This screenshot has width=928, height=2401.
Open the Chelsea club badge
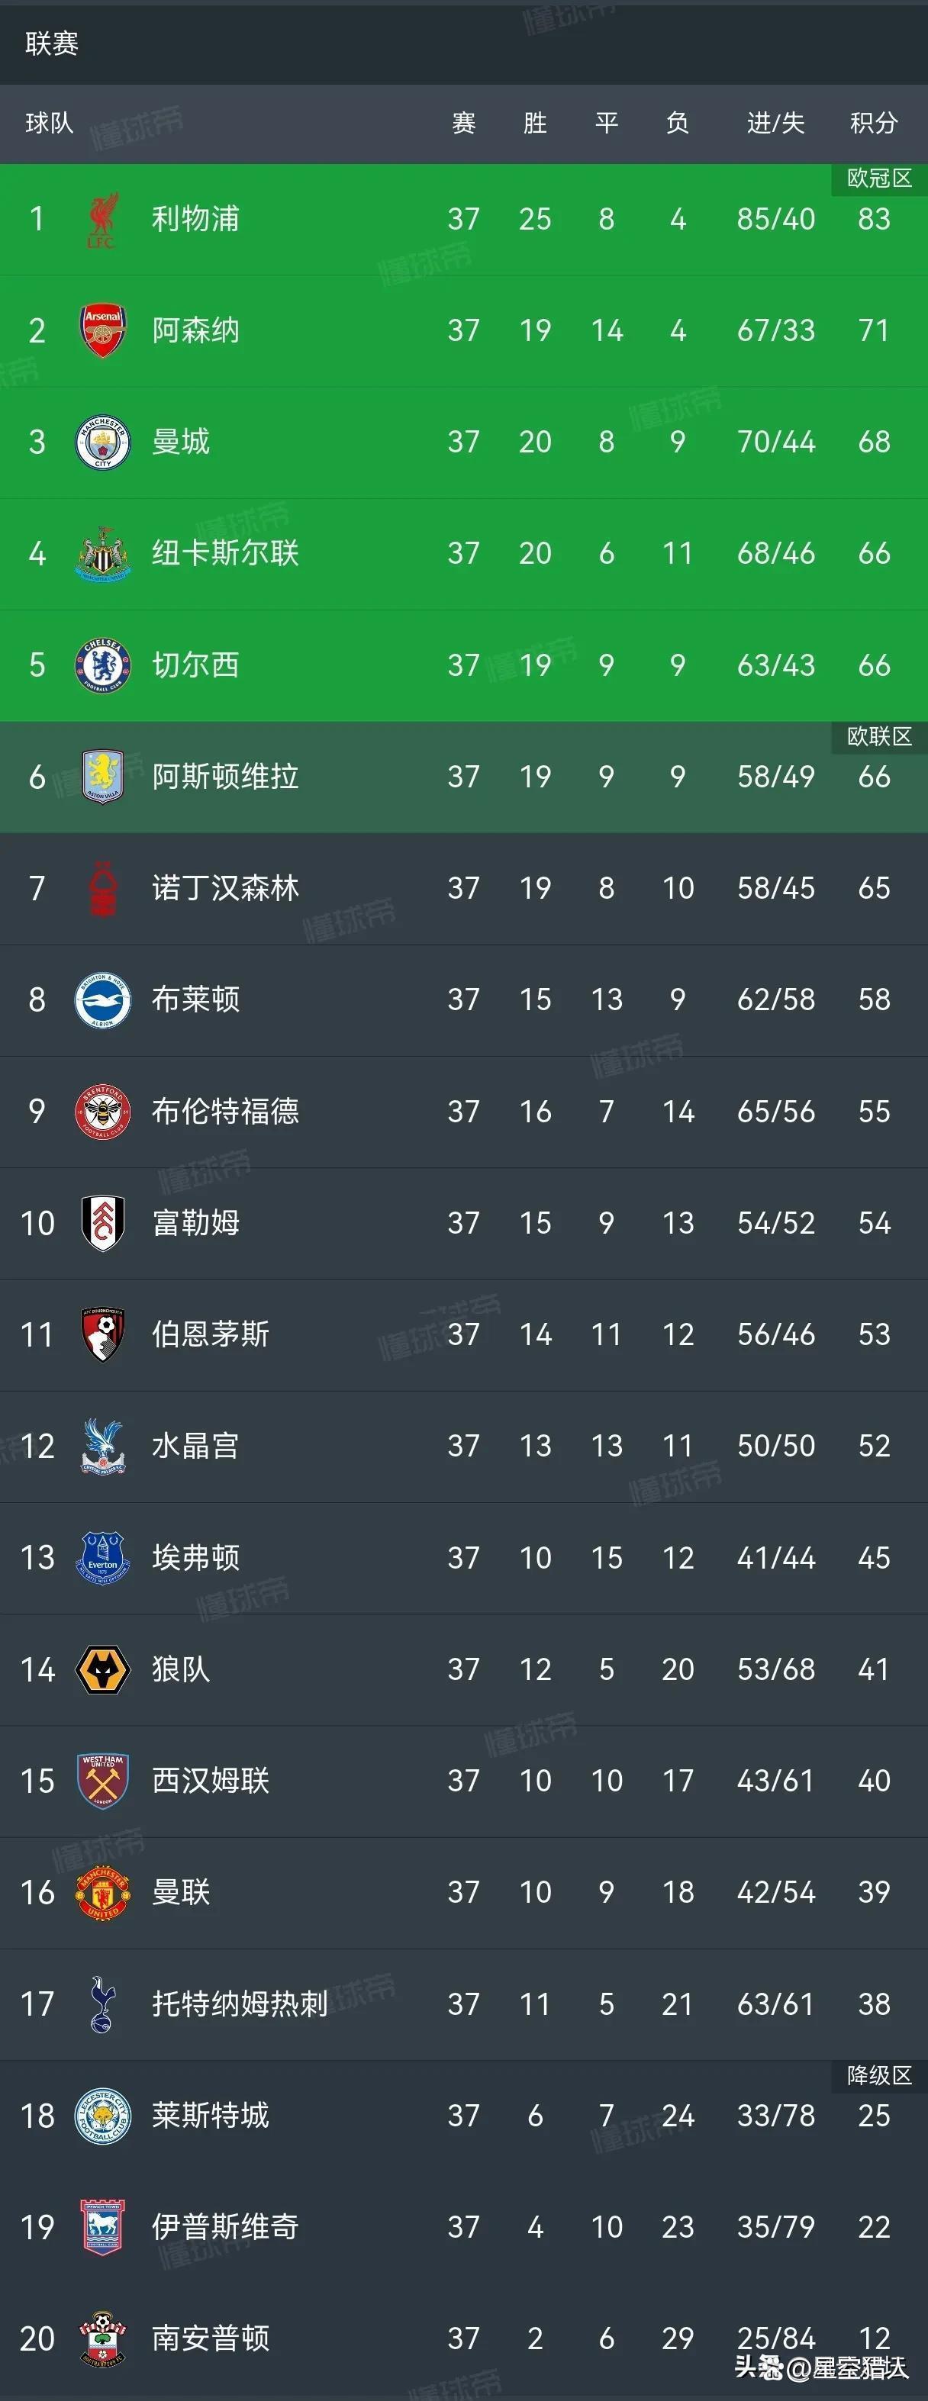click(x=102, y=665)
